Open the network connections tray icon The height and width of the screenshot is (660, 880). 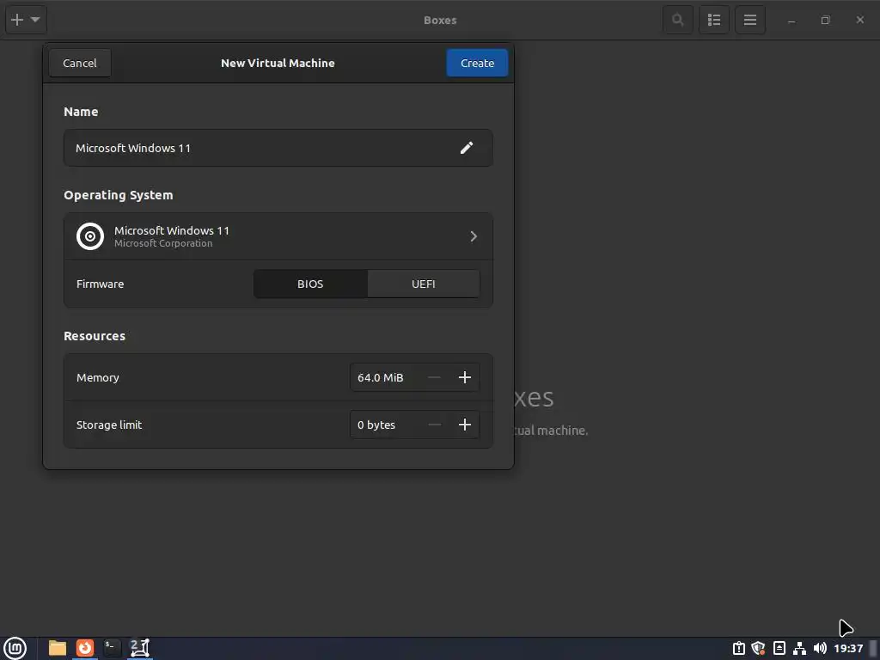(x=799, y=648)
